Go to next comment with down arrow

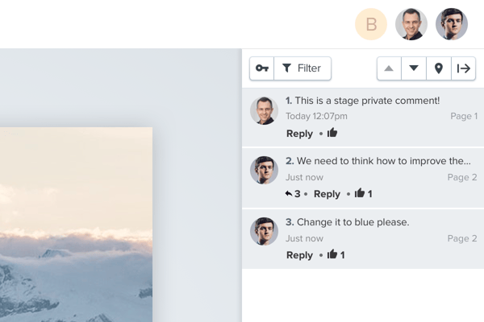click(x=414, y=68)
